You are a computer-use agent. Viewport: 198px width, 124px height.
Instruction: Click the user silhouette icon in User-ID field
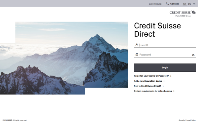click(137, 45)
